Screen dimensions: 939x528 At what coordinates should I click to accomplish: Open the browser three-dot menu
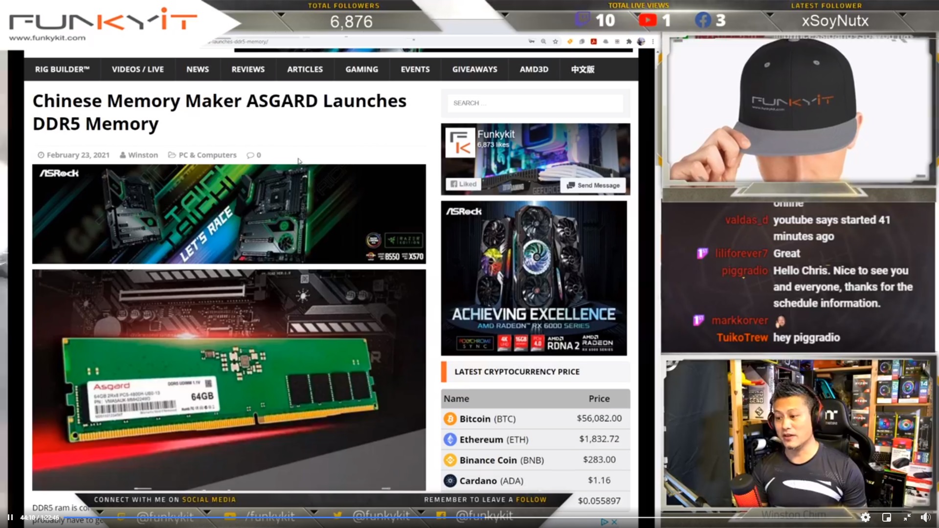click(652, 42)
